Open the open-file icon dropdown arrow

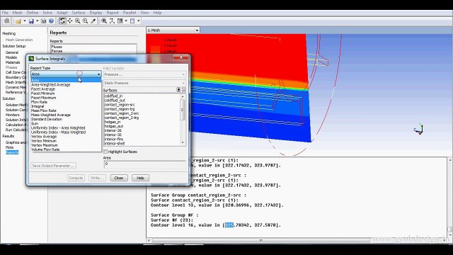pos(25,21)
